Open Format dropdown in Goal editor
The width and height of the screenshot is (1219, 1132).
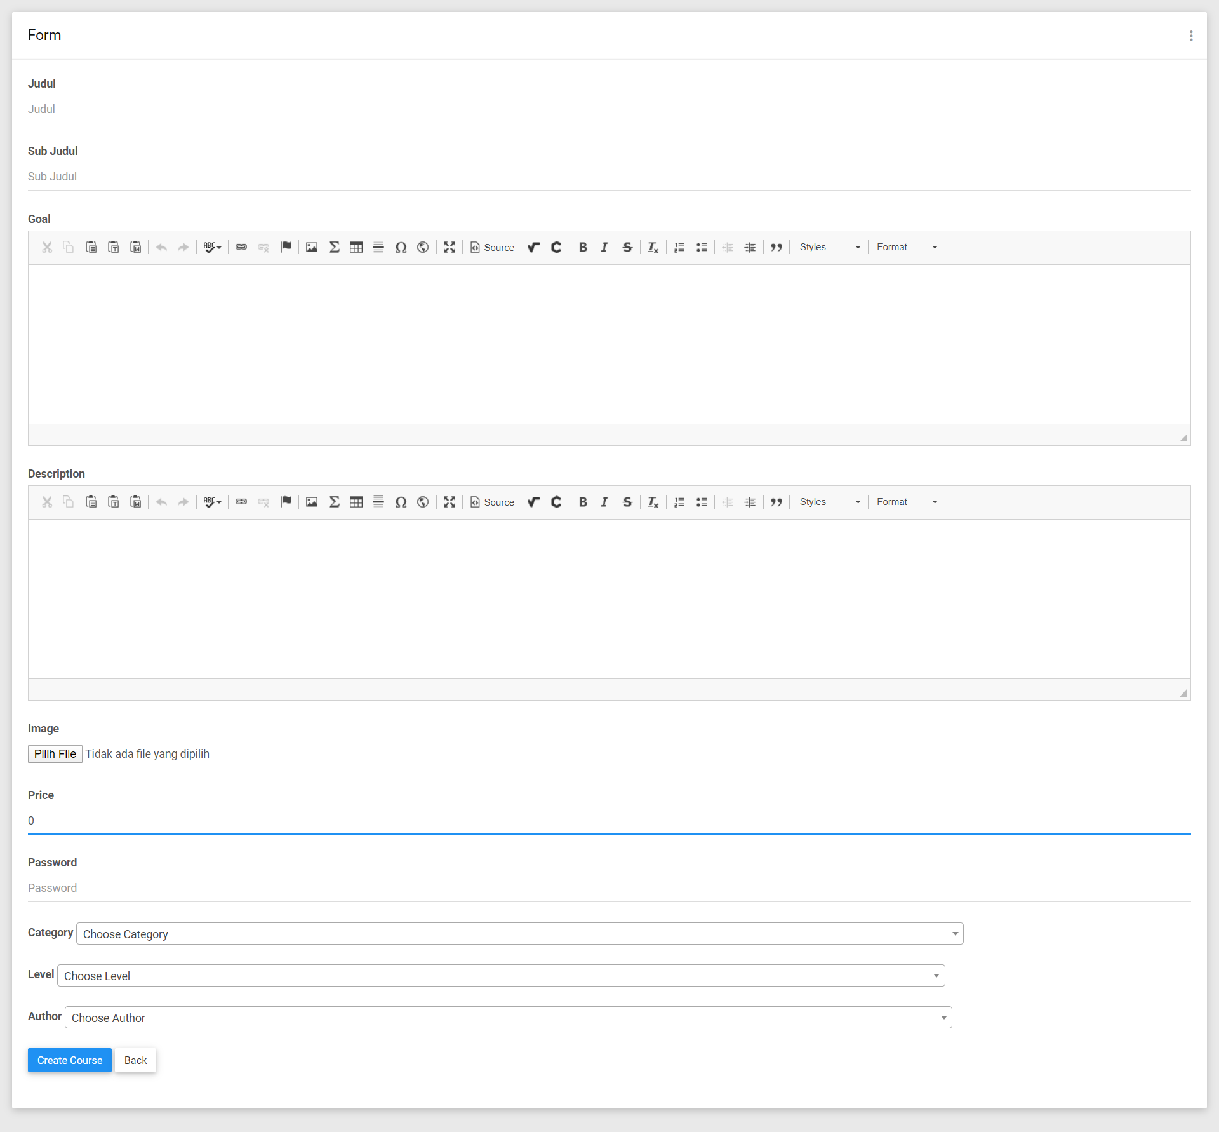point(907,247)
